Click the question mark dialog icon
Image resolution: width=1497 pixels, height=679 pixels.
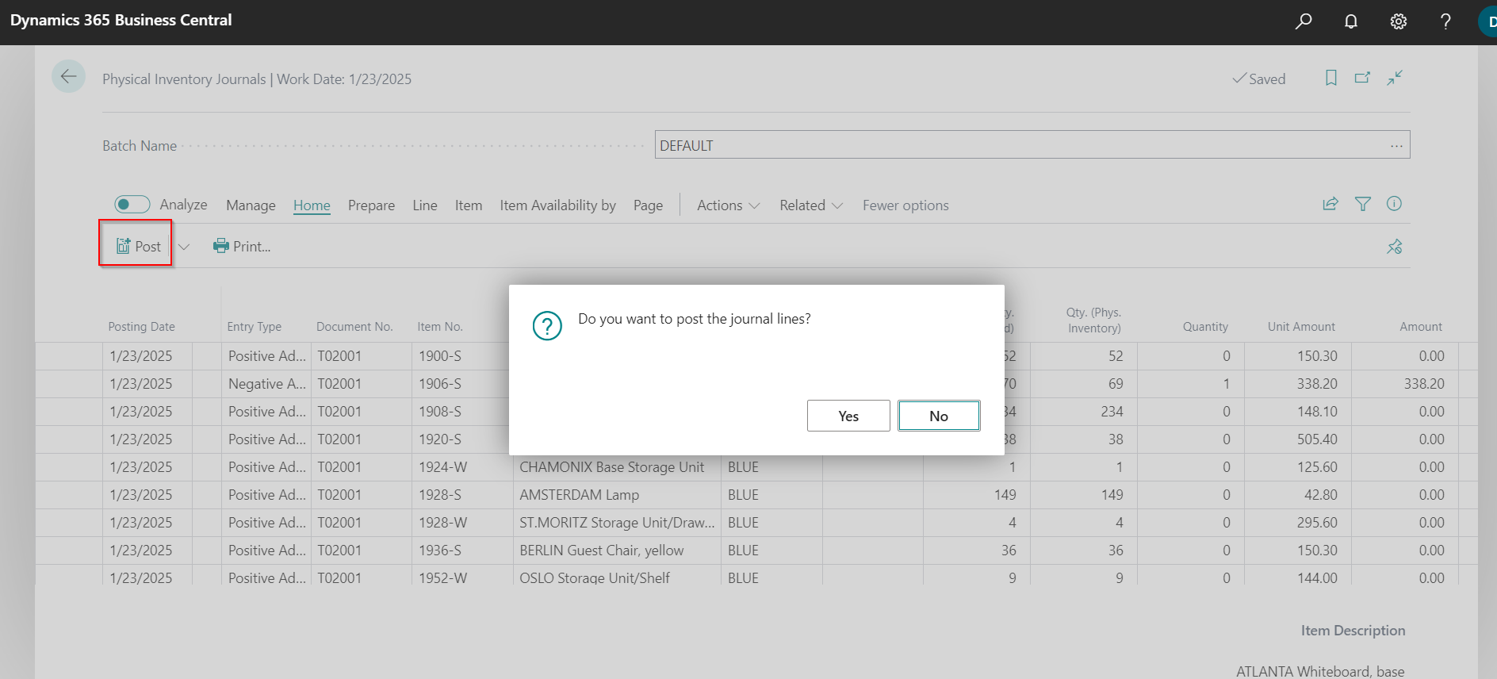click(x=547, y=325)
